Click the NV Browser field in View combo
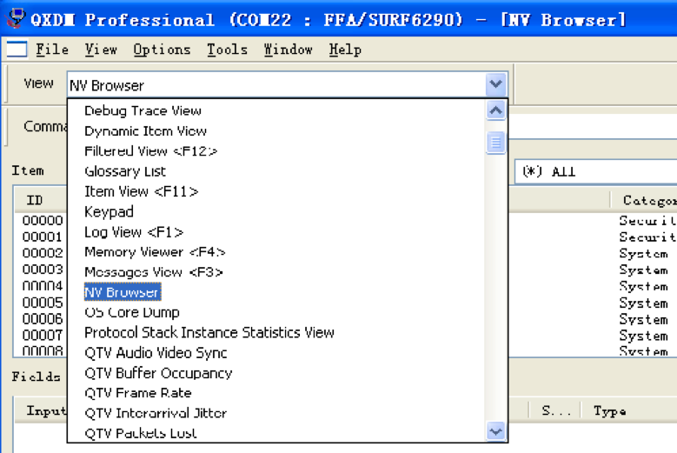Viewport: 677px width, 453px height. pyautogui.click(x=276, y=85)
